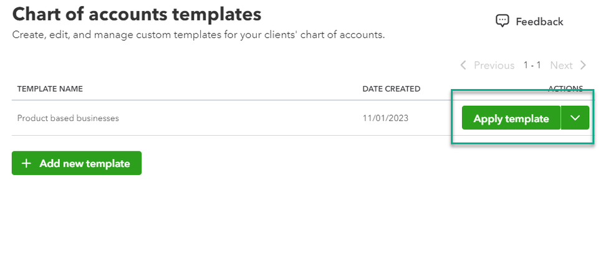This screenshot has height=269, width=611.
Task: Click the left chevron beside Previous
Action: (463, 65)
